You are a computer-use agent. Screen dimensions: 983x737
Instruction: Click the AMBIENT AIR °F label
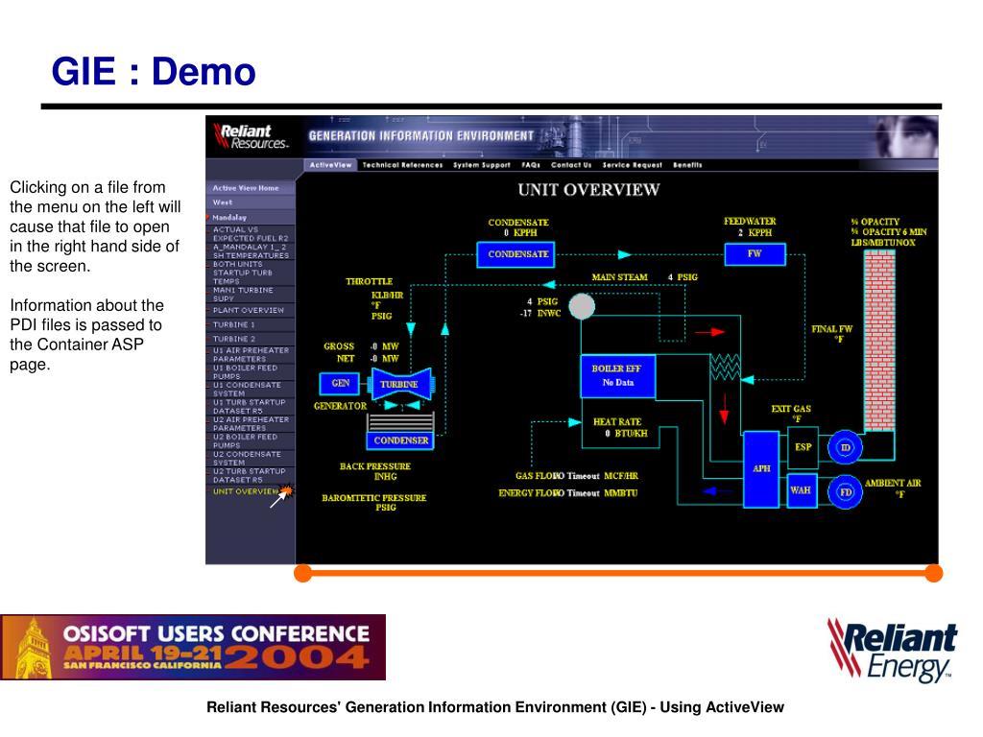(893, 488)
